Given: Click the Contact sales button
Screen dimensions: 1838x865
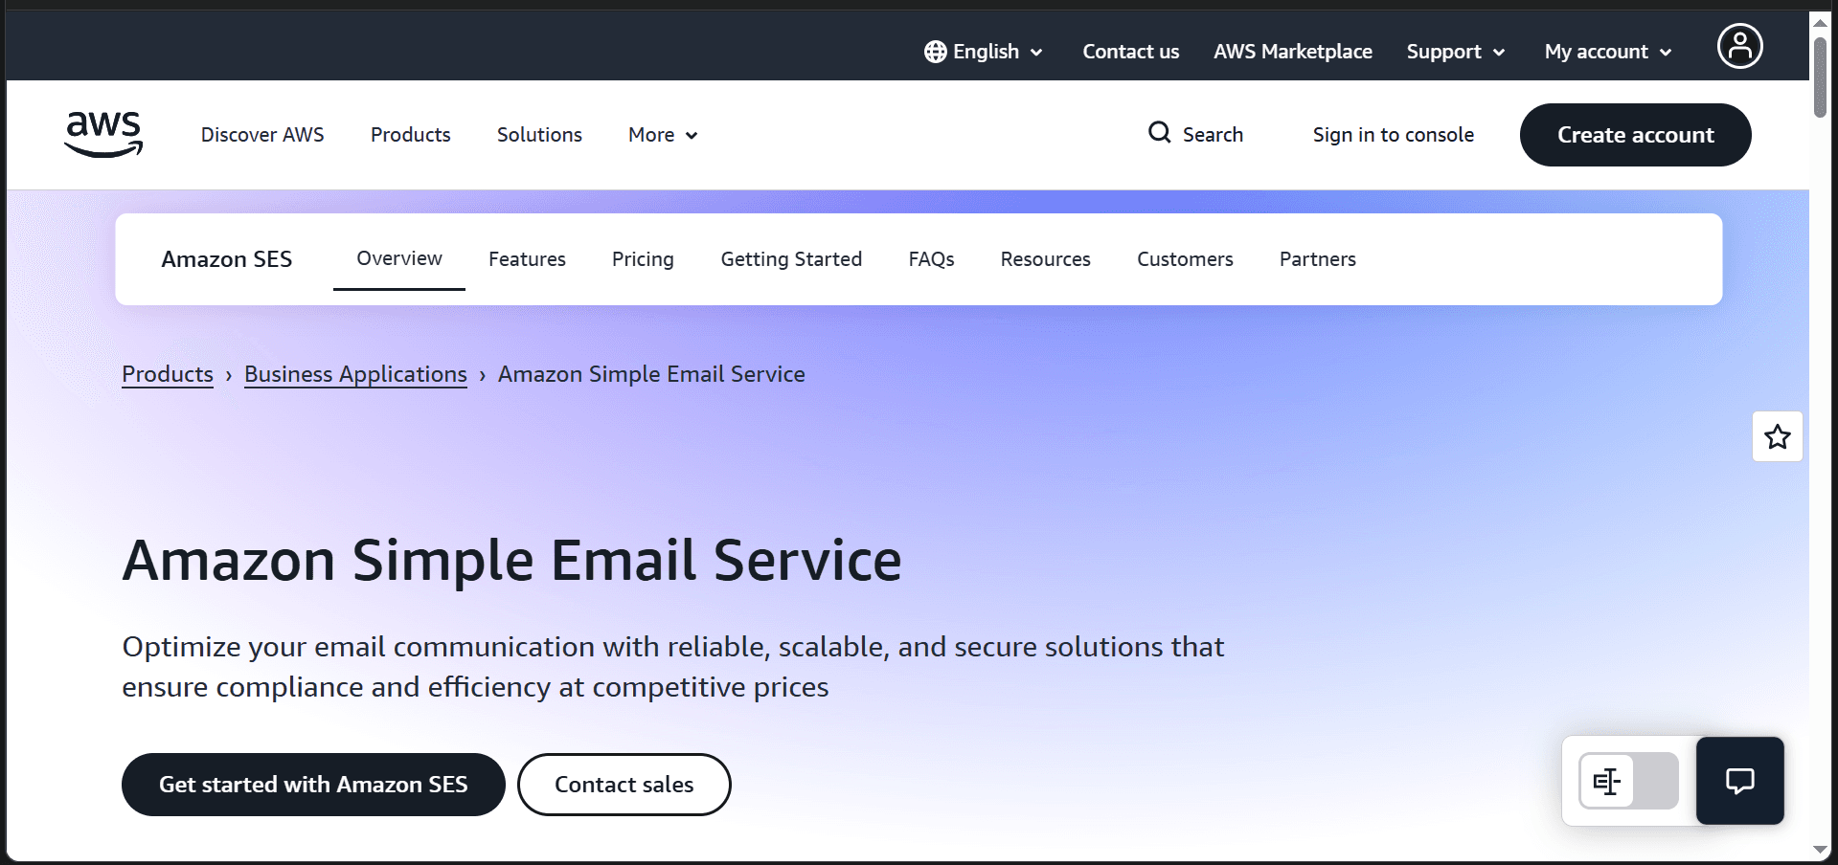Looking at the screenshot, I should 624,785.
